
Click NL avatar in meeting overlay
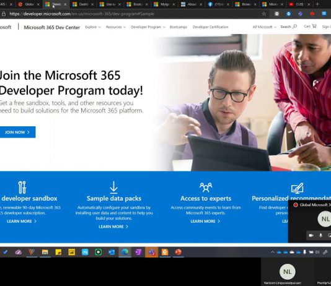[325, 219]
